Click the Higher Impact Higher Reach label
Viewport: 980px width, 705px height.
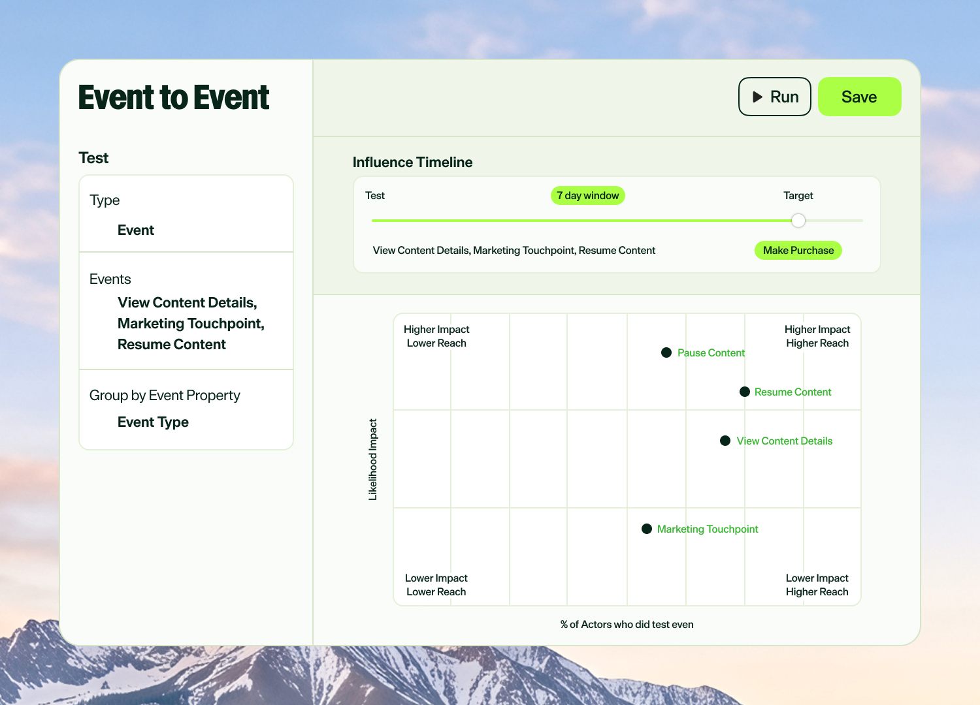[x=817, y=336]
